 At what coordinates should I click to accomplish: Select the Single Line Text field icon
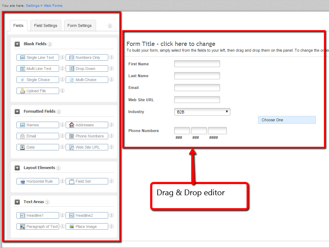pos(22,57)
